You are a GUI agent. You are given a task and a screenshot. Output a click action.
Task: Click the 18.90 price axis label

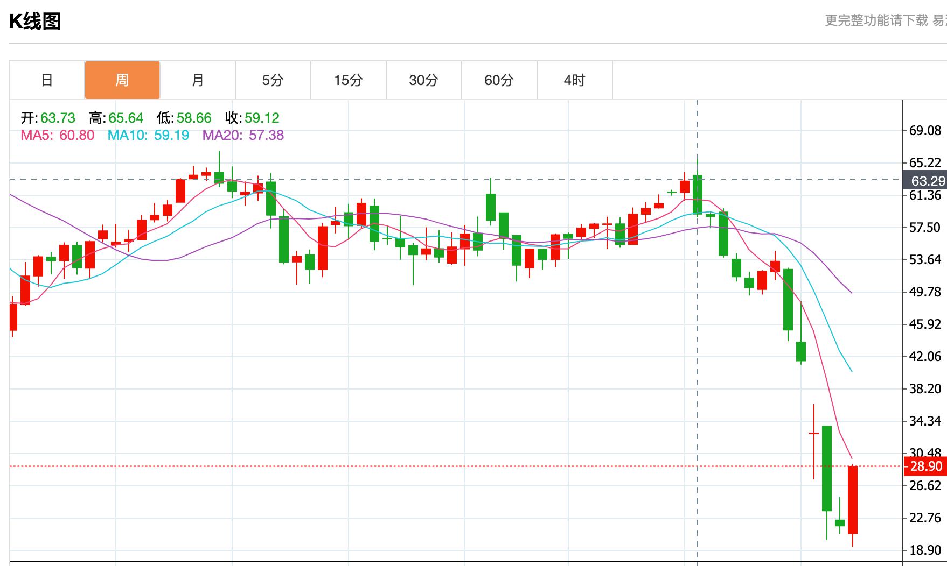coord(925,550)
